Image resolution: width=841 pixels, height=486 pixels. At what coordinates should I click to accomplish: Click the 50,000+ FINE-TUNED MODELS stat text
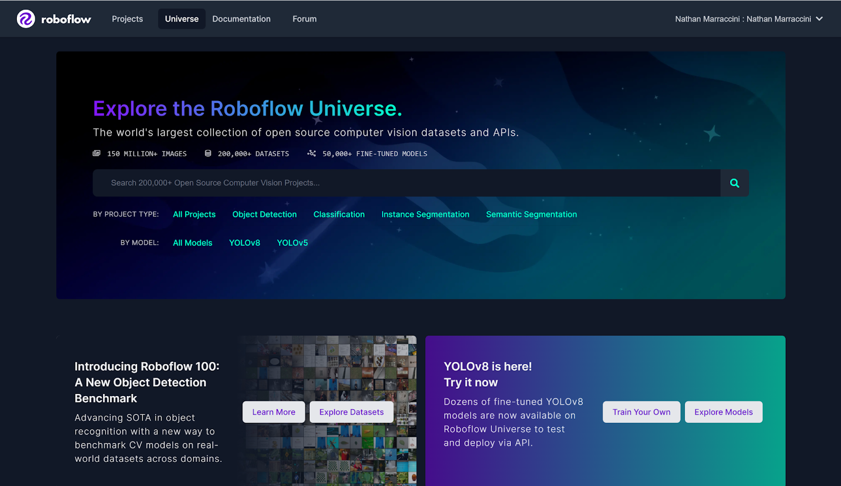click(375, 154)
